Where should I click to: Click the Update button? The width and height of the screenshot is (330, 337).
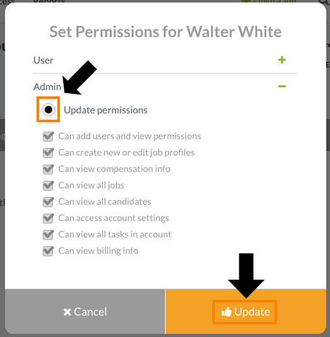[x=246, y=311]
